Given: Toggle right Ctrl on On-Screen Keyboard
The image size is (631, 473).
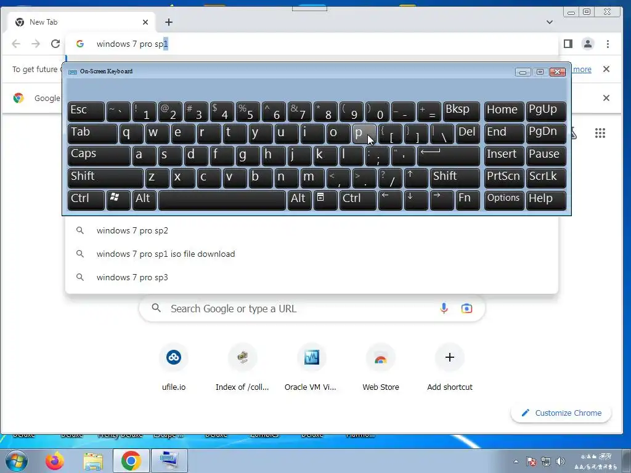Looking at the screenshot, I should pyautogui.click(x=358, y=200).
